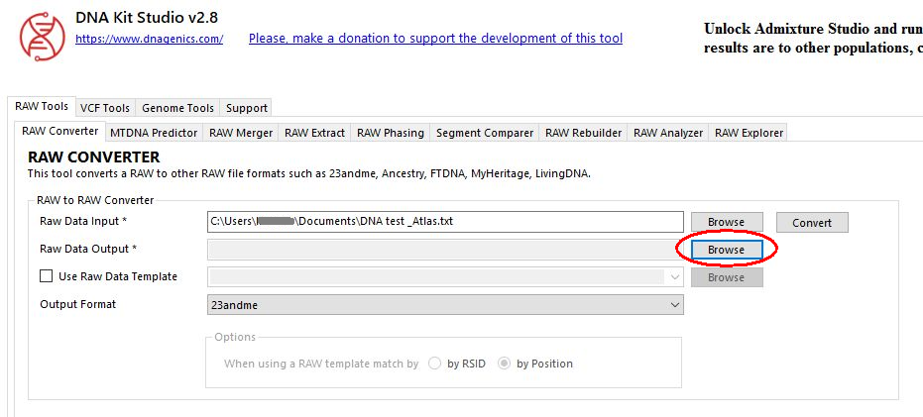Image resolution: width=923 pixels, height=417 pixels.
Task: Open the MTDNA Predictor tab
Action: [x=154, y=133]
